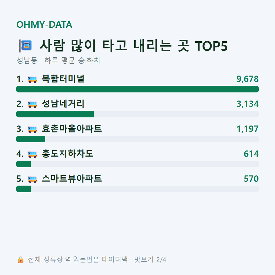This screenshot has height=275, width=275.
Task: Click the bus stop sign icon in title
Action: click(x=25, y=46)
